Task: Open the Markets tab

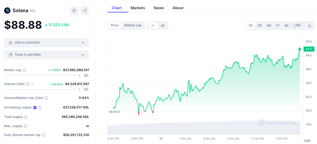Action: pos(138,8)
